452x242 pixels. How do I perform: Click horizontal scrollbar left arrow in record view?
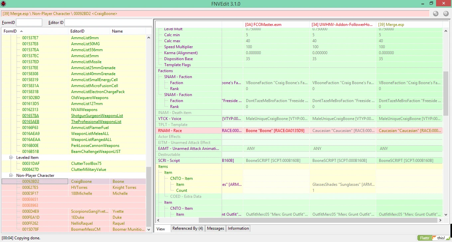coord(158,220)
